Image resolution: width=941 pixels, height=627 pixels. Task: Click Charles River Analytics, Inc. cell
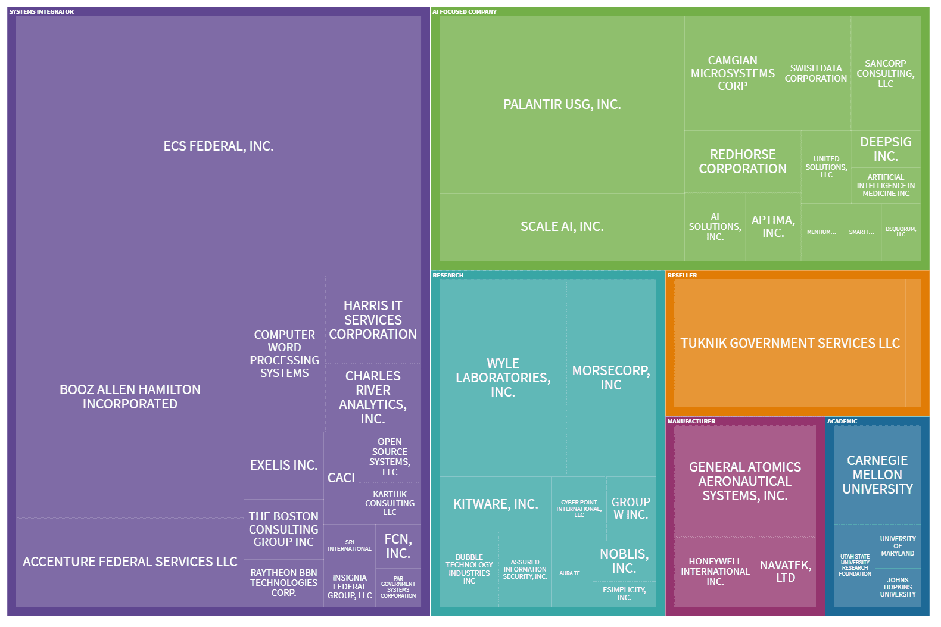(373, 398)
